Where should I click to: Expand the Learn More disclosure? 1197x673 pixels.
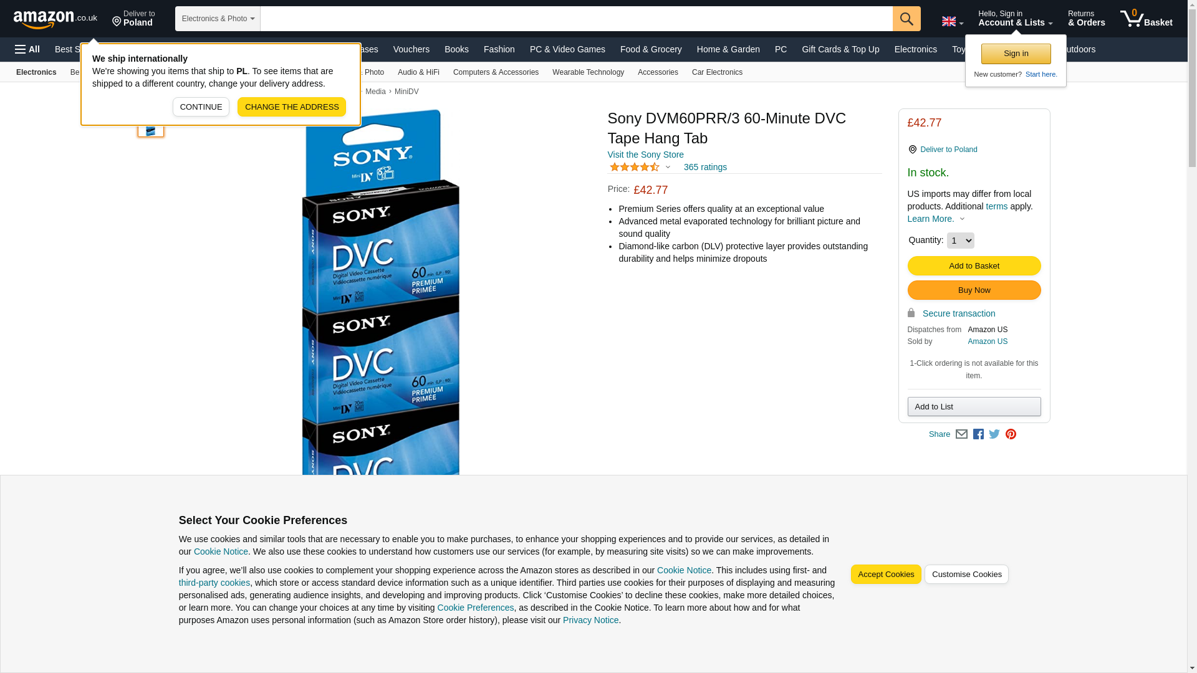click(x=936, y=219)
